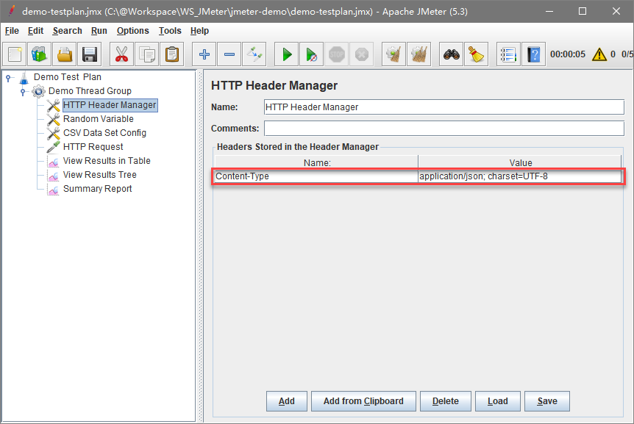Click the application/json; charset=UTF-8 value cell

pyautogui.click(x=520, y=176)
